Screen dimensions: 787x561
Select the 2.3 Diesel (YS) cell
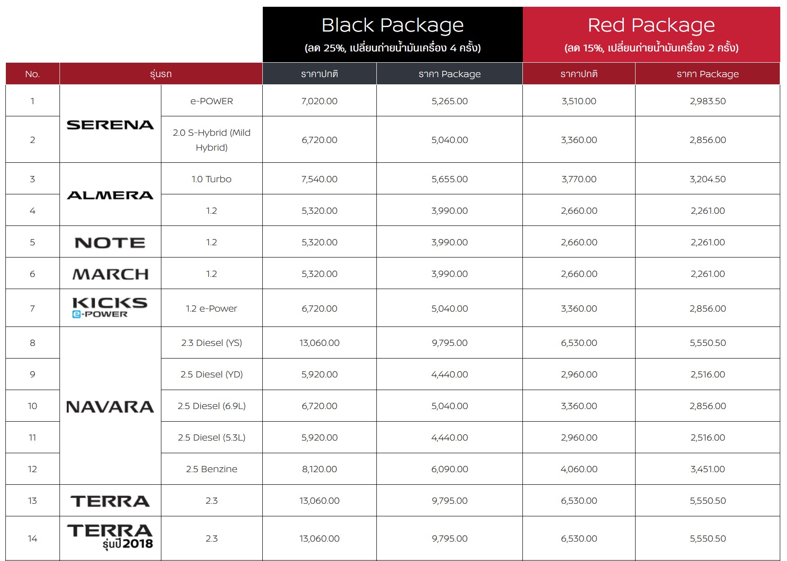pos(211,343)
